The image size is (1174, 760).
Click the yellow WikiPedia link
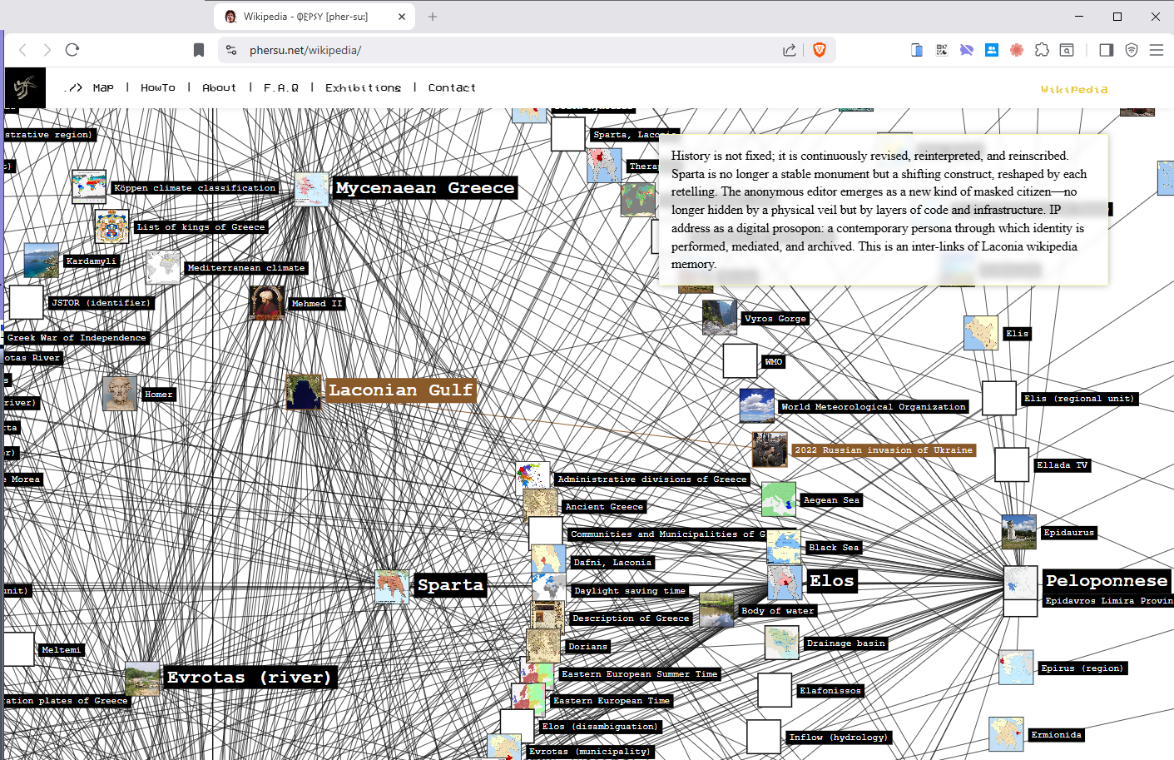pyautogui.click(x=1074, y=89)
